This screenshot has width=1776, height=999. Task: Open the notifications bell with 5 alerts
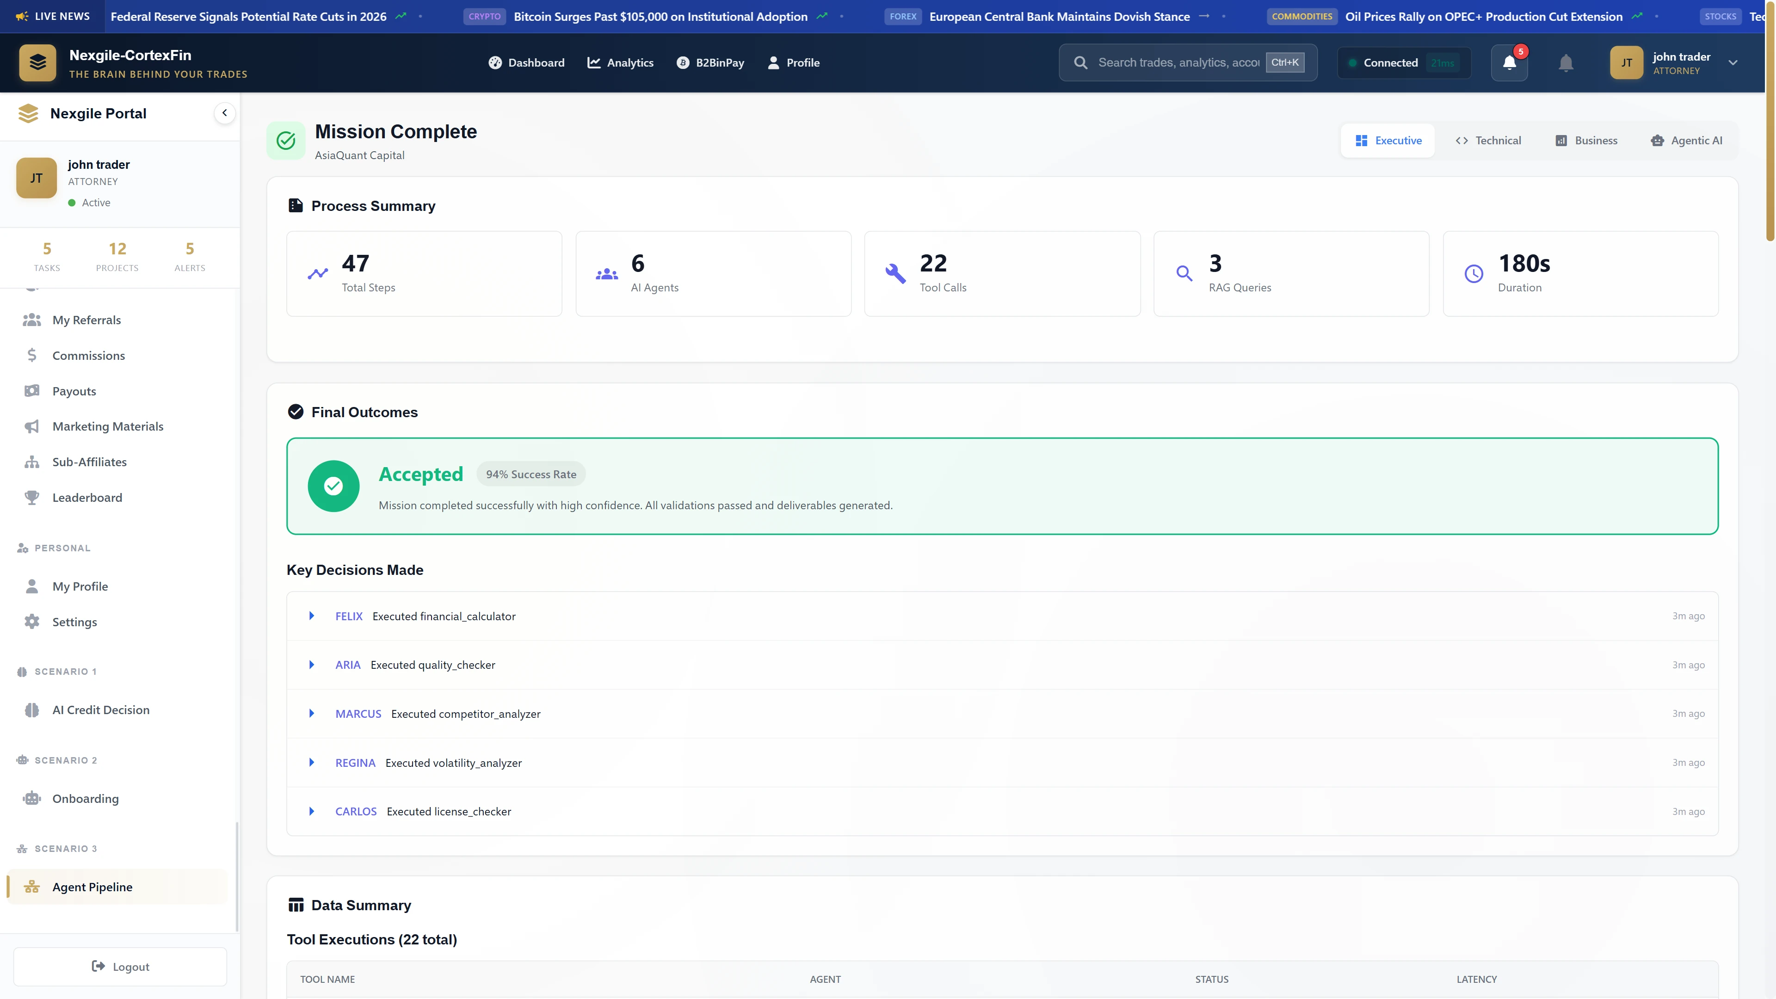1509,62
